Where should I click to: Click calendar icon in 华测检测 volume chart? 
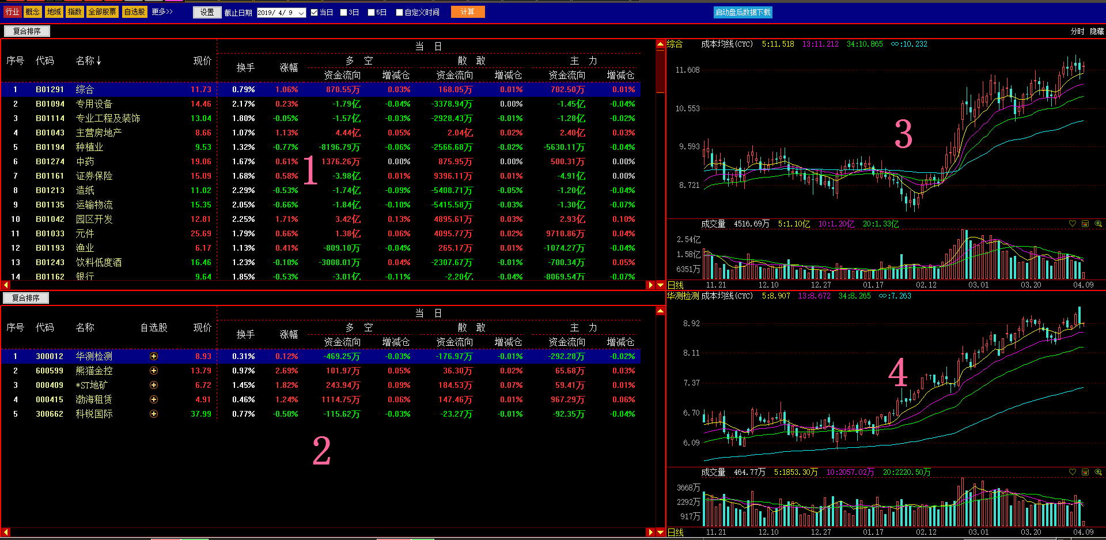click(x=1085, y=472)
